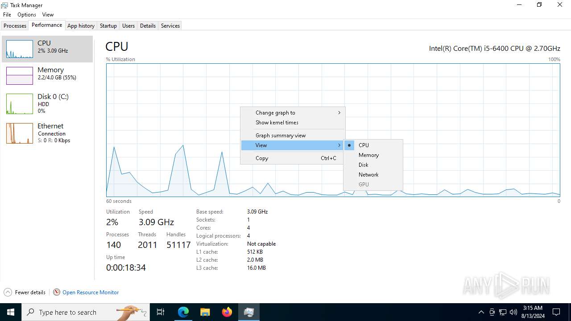This screenshot has height=321, width=571.
Task: Switch to the Services tab
Action: click(x=170, y=26)
